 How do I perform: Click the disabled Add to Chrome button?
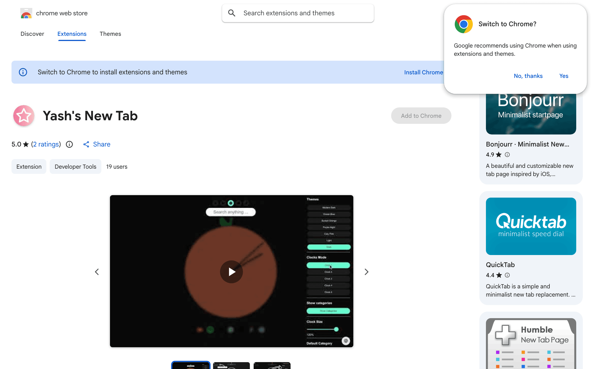point(421,116)
